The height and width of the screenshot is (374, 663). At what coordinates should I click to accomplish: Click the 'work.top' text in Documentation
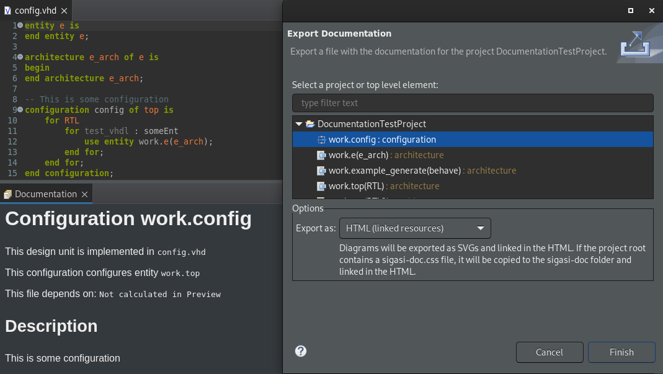180,274
